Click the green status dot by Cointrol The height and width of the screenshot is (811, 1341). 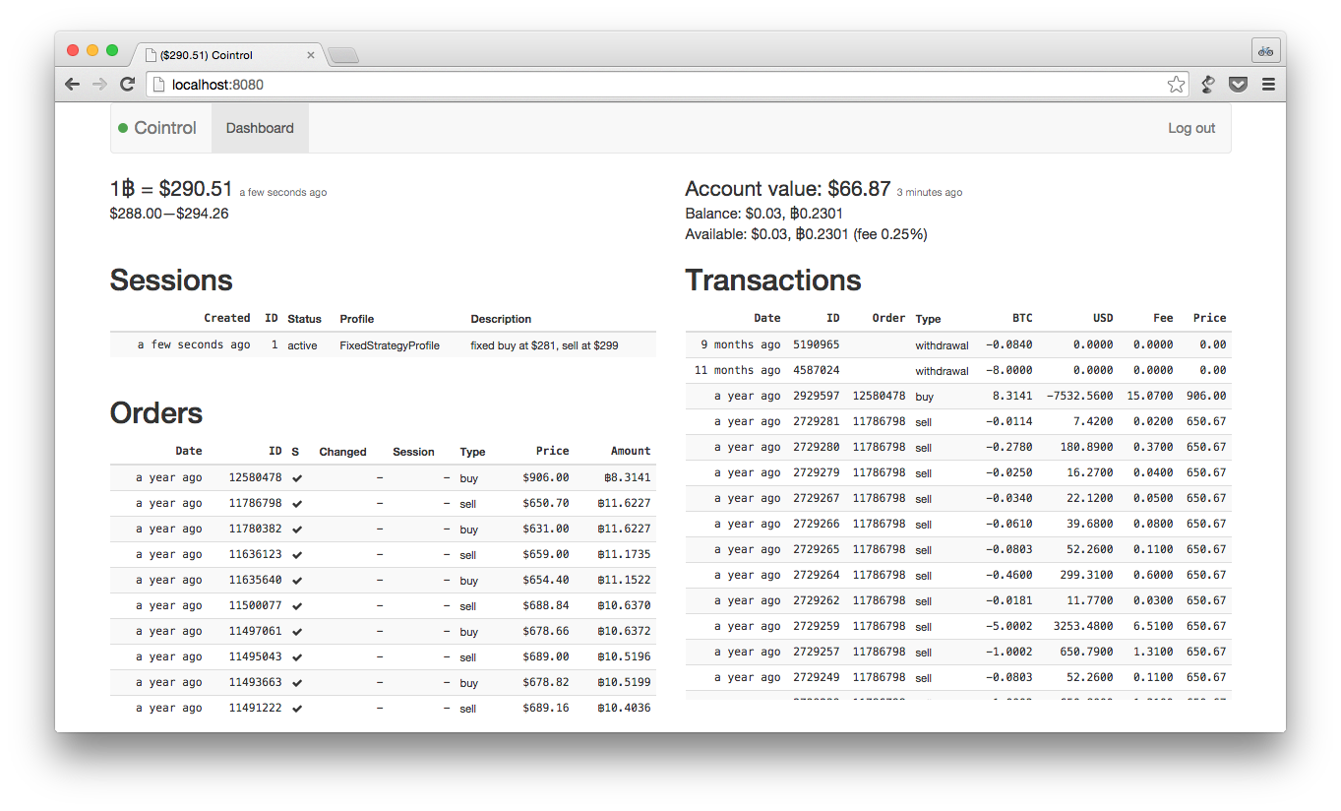point(123,128)
